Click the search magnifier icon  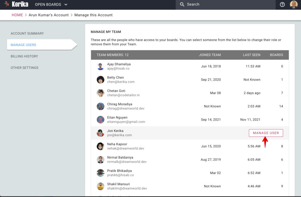point(182,4)
